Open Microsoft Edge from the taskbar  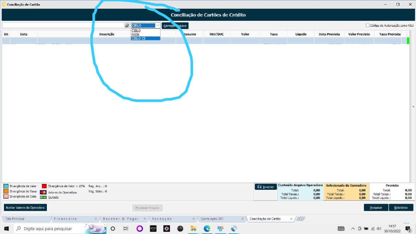pos(207,228)
